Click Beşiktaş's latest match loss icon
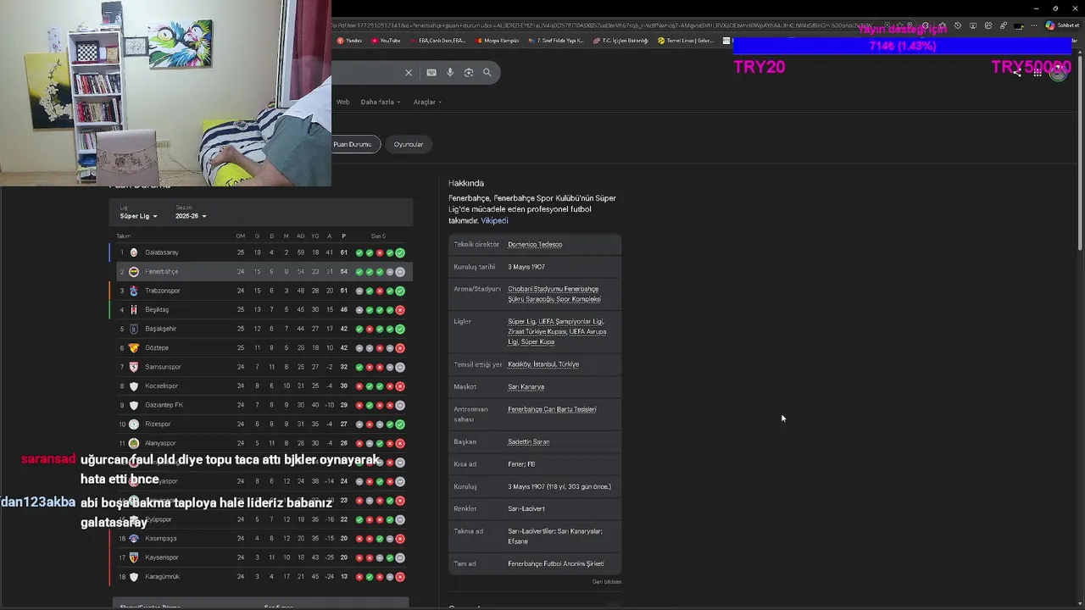This screenshot has width=1085, height=610. 400,310
